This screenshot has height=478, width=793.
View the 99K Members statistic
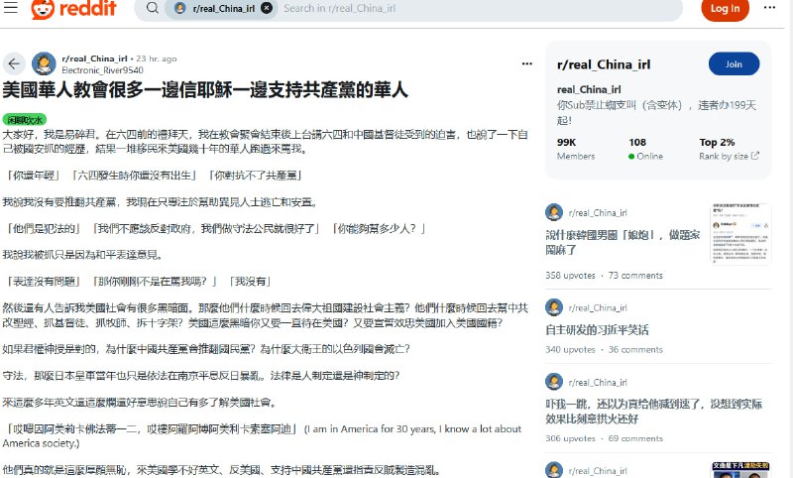coord(576,149)
